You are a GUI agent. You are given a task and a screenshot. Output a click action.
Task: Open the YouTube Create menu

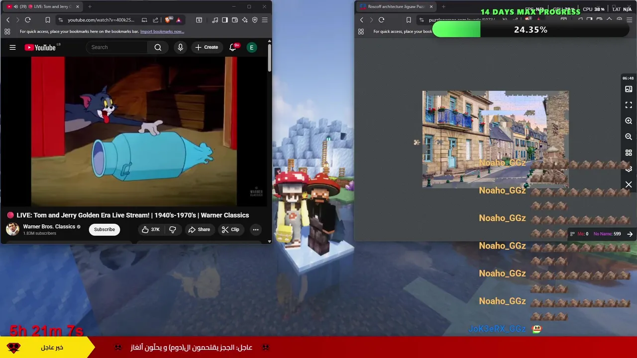point(207,47)
